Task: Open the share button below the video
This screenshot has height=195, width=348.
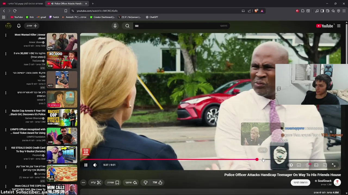Action: pyautogui.click(x=131, y=183)
